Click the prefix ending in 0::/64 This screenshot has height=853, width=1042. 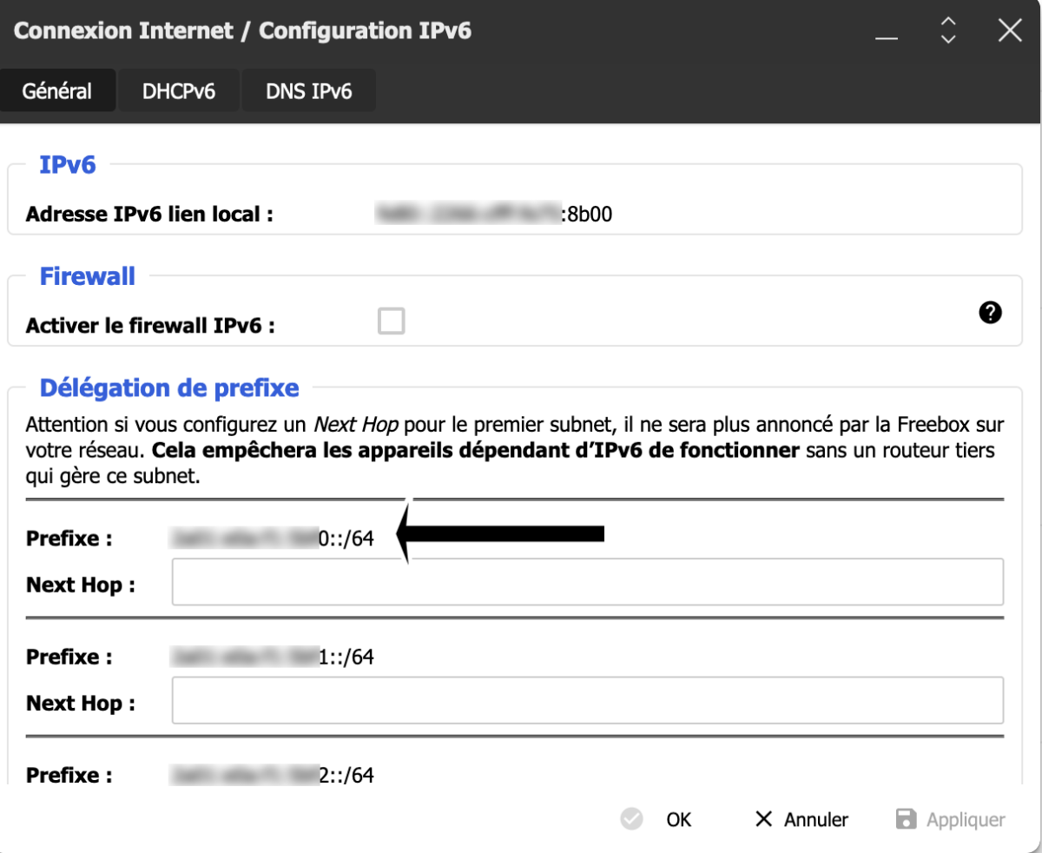point(273,539)
